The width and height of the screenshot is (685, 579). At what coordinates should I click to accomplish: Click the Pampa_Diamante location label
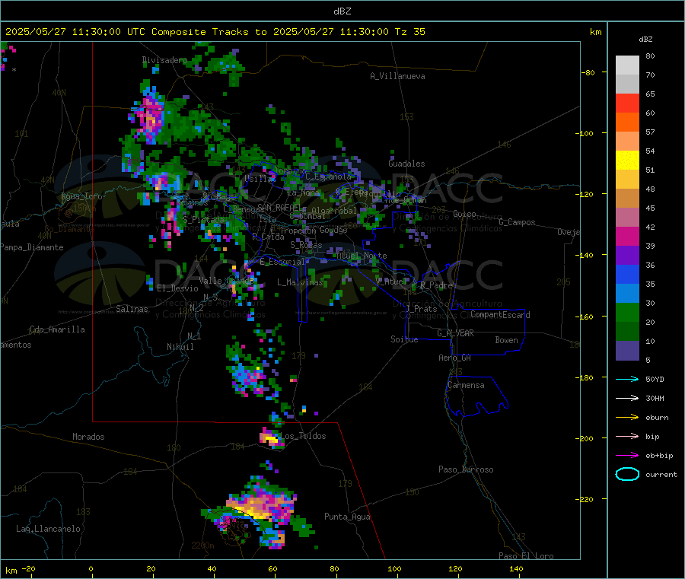pyautogui.click(x=31, y=247)
